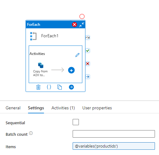Add a new activity with plus button
This screenshot has height=155, width=159.
tap(71, 70)
